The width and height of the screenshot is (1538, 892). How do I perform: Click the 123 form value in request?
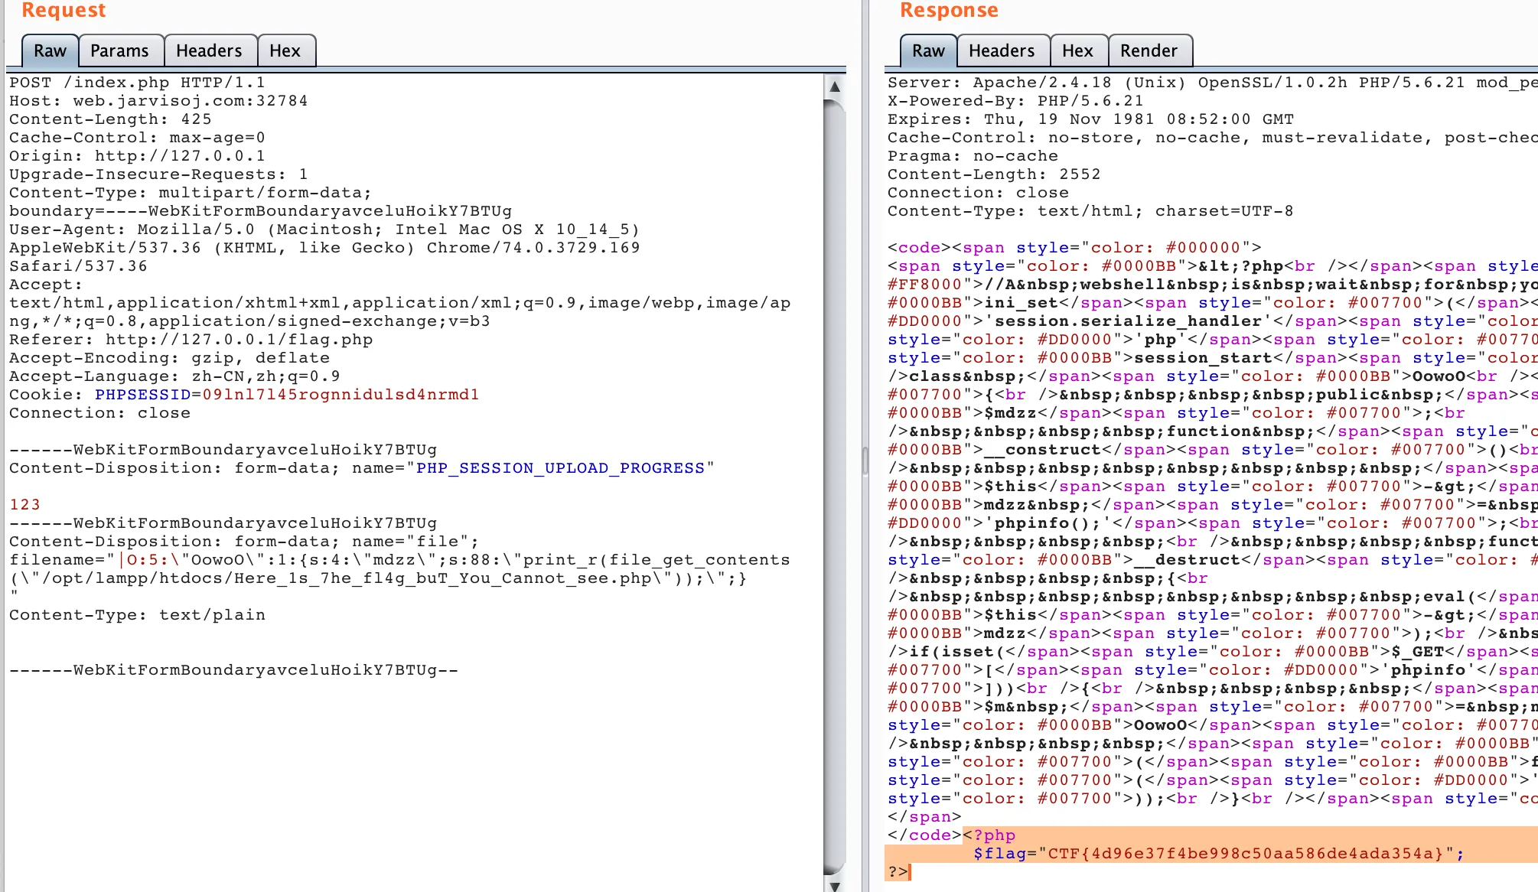[24, 505]
